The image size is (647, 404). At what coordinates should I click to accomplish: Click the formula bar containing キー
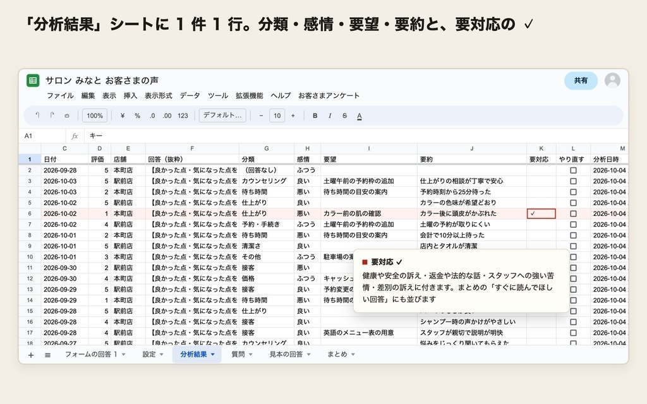[355, 136]
